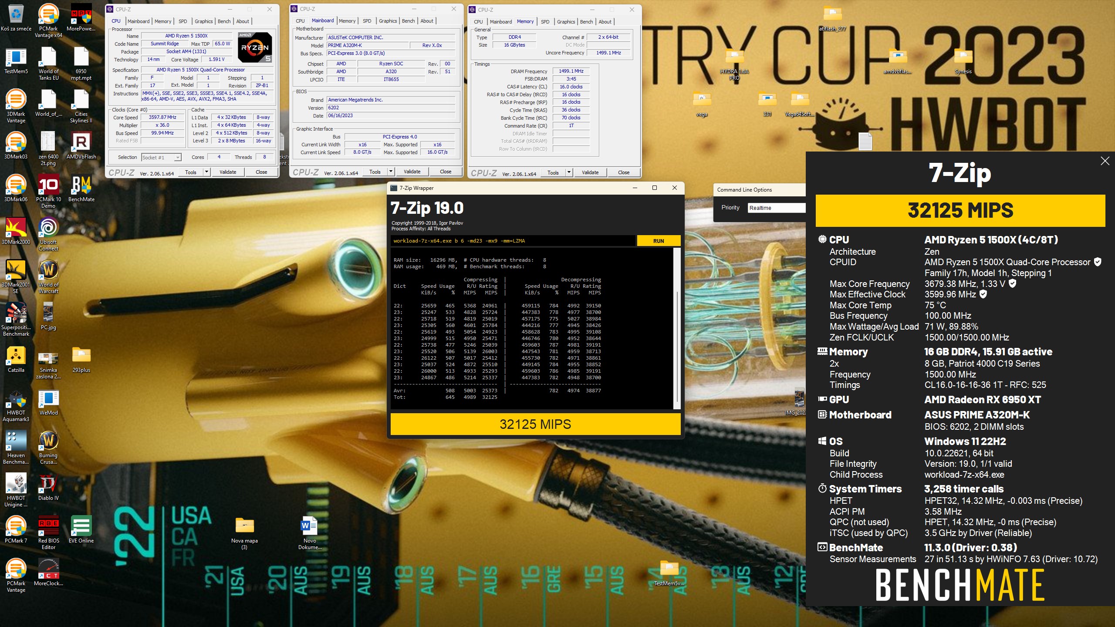1115x627 pixels.
Task: Open EVE Online desktop icon
Action: tap(81, 529)
